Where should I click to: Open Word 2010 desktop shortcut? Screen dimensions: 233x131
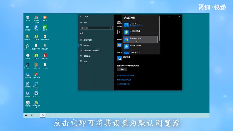pyautogui.click(x=36, y=94)
